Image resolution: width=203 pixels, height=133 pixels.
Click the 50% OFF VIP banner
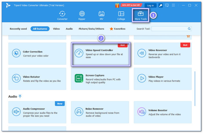pos(131,5)
